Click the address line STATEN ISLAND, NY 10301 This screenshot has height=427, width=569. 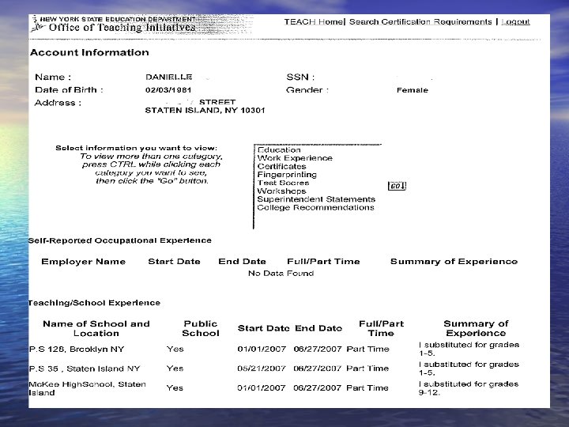205,111
